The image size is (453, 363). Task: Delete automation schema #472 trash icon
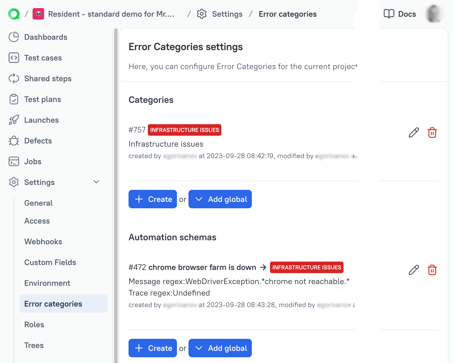[x=432, y=270]
